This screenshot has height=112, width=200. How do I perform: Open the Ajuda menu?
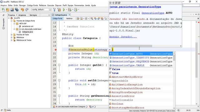pyautogui.click(x=93, y=5)
